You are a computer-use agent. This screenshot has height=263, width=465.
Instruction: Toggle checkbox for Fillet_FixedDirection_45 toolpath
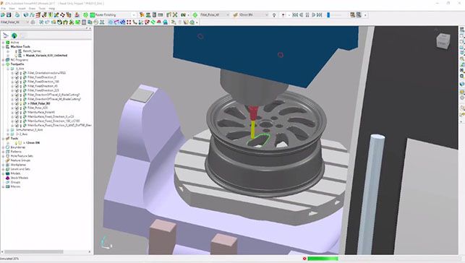(17, 86)
